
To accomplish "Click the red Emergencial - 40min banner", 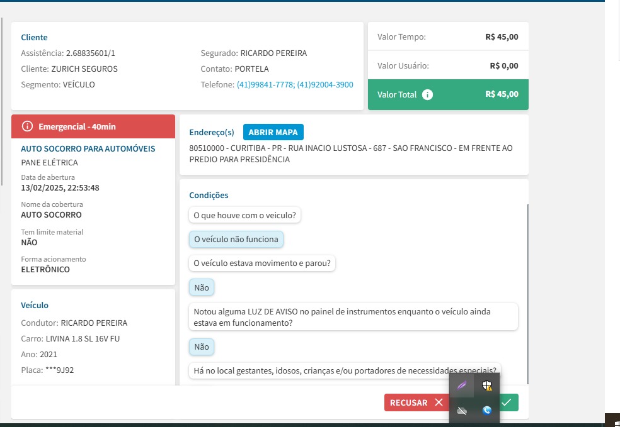I will (93, 126).
